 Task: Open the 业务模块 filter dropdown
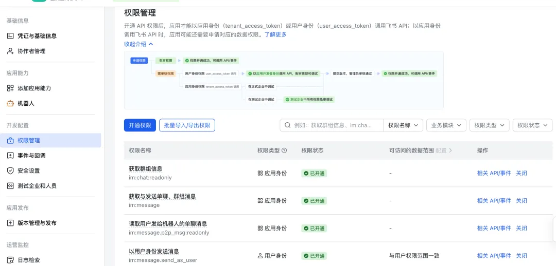pos(446,125)
